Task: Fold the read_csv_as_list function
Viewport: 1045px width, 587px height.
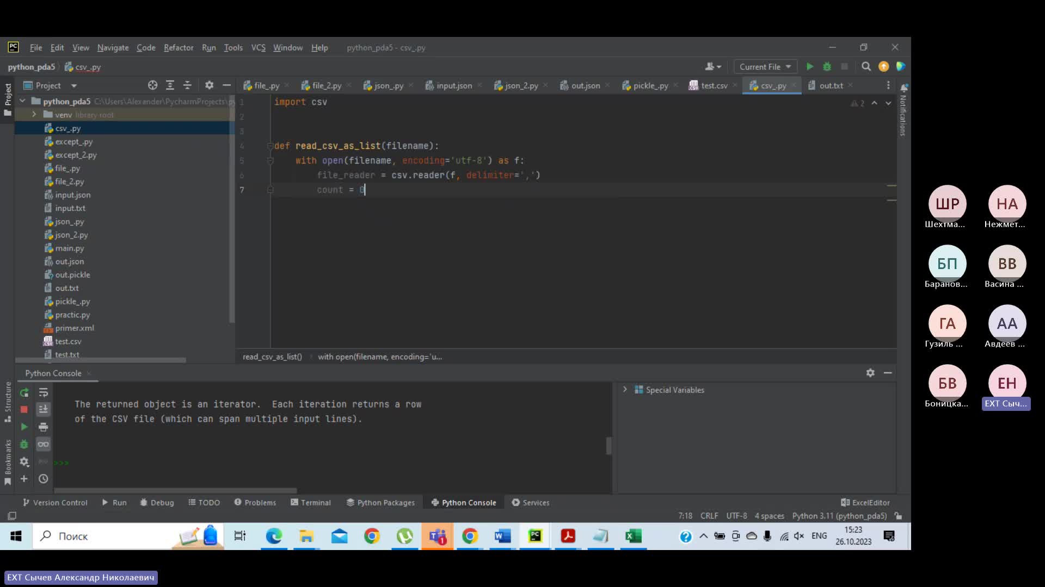Action: pos(270,146)
